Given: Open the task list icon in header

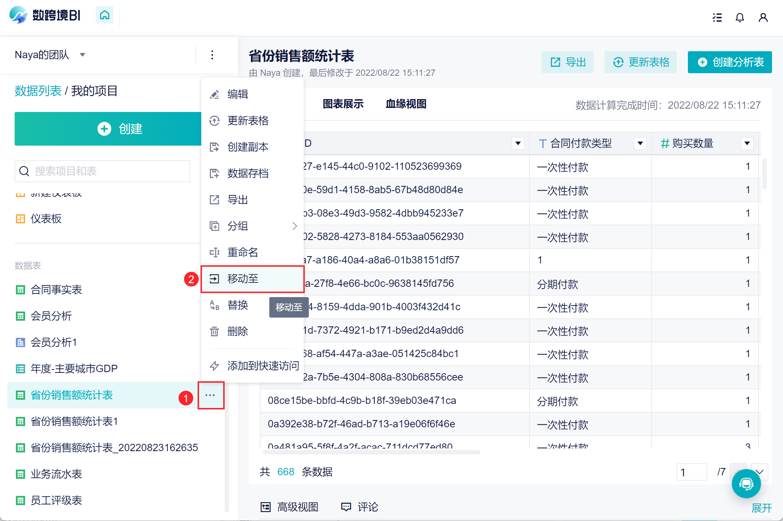Looking at the screenshot, I should (717, 17).
